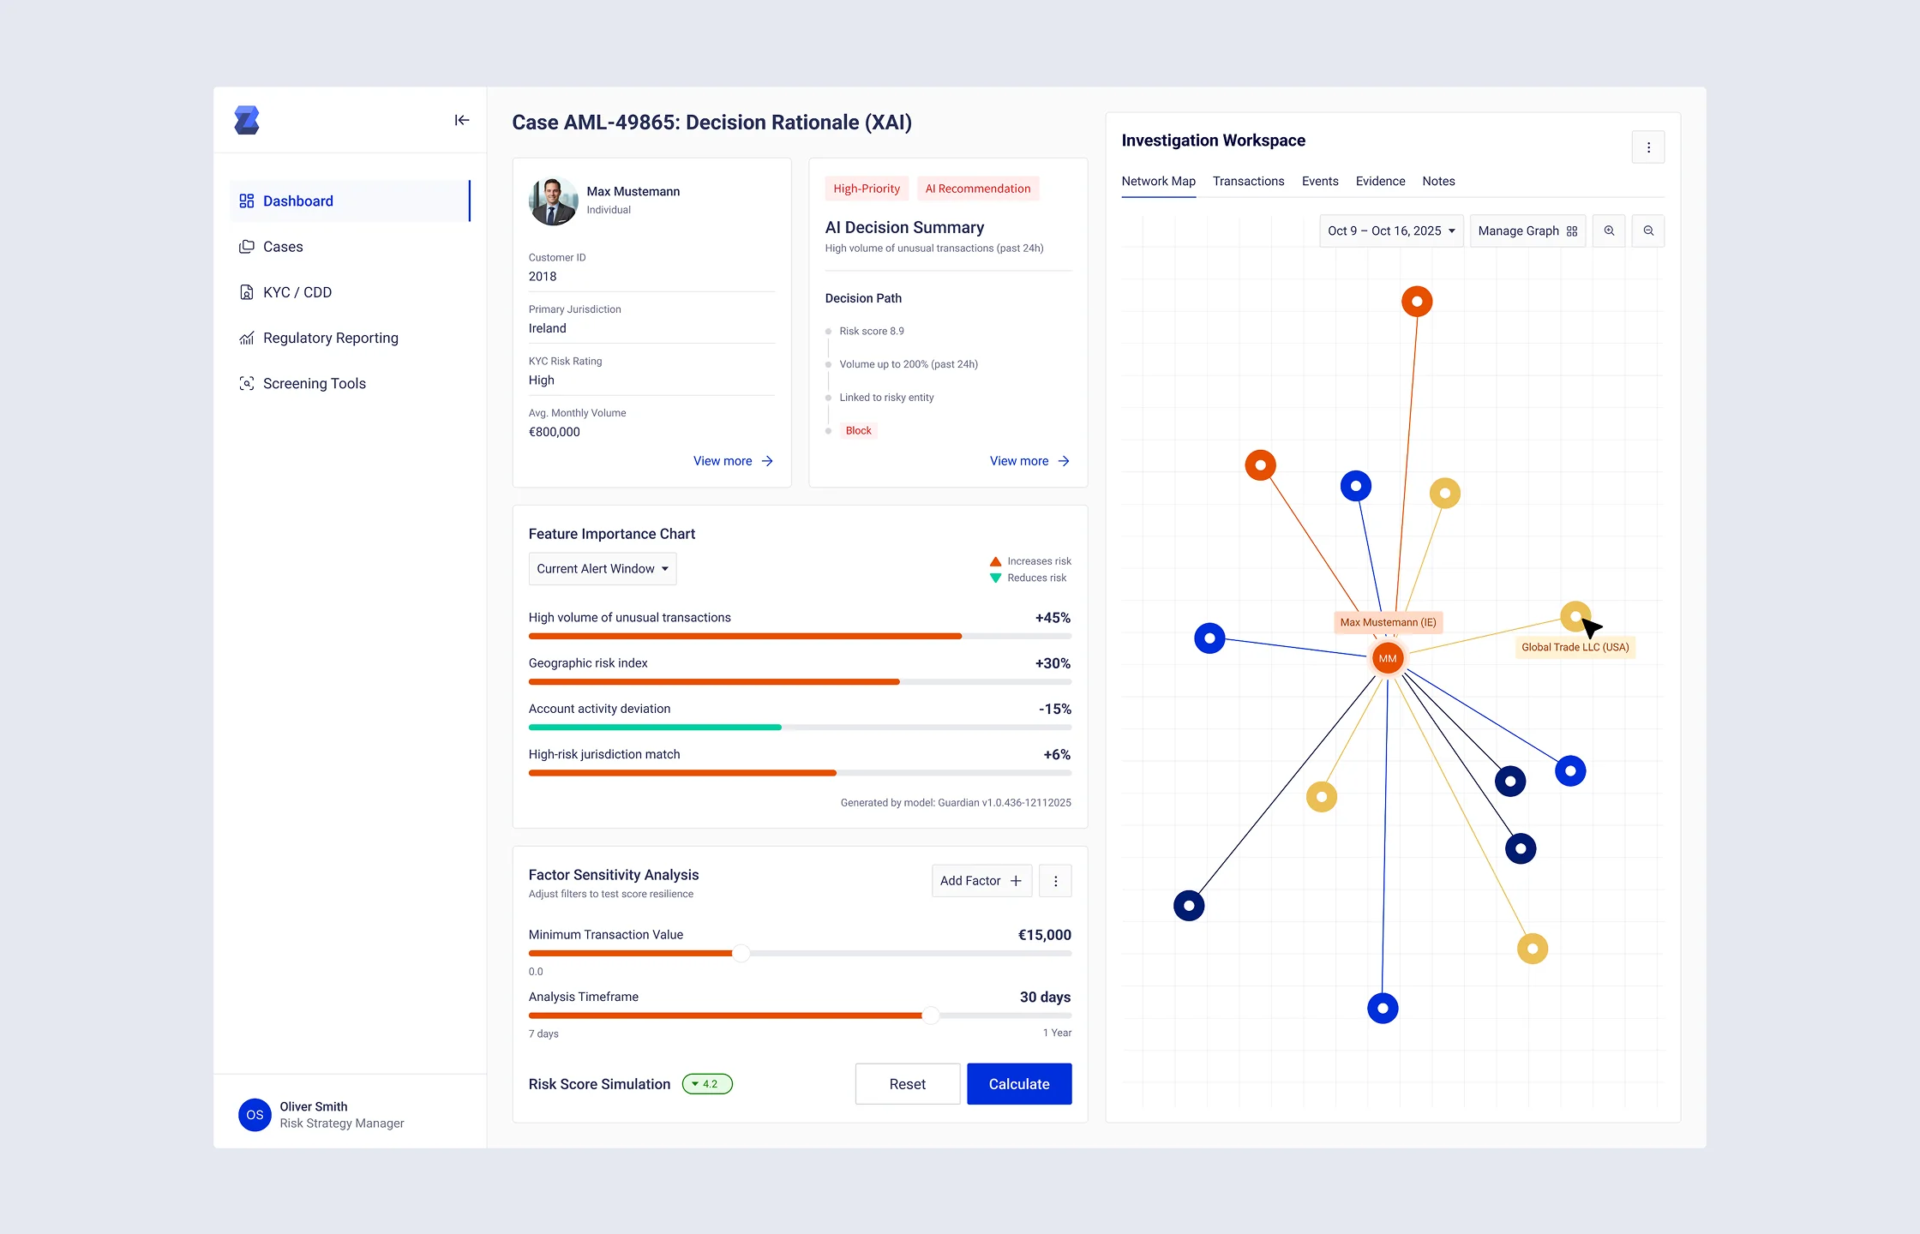Open the Oct 9 – Oct 16 date range selector
The height and width of the screenshot is (1234, 1920).
click(1390, 231)
